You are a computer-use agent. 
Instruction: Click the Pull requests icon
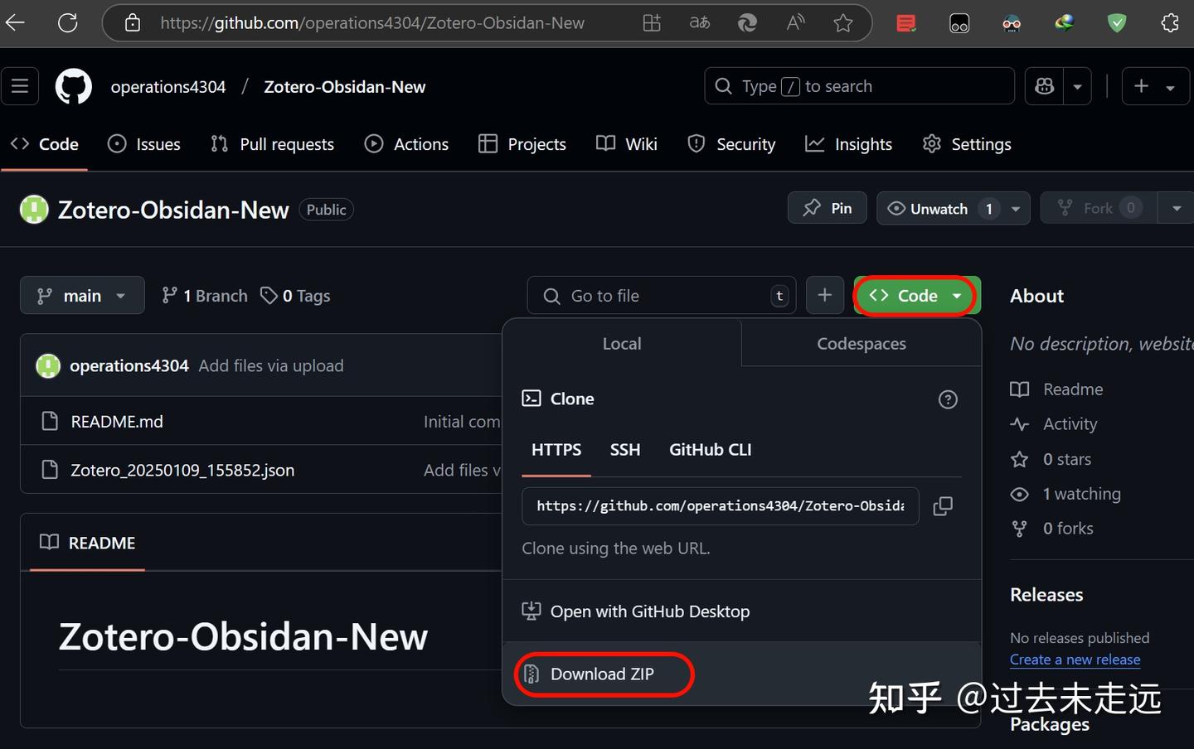pyautogui.click(x=218, y=143)
